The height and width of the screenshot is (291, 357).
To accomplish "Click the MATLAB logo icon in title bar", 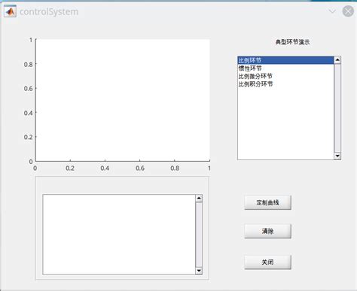I will pyautogui.click(x=10, y=11).
